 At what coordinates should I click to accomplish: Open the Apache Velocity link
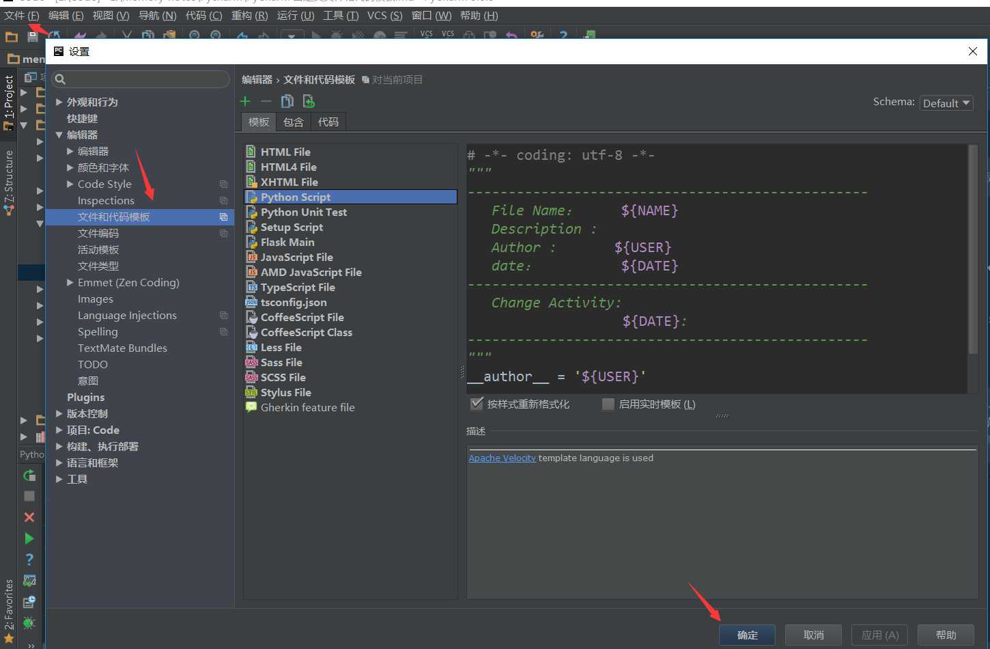(x=502, y=458)
